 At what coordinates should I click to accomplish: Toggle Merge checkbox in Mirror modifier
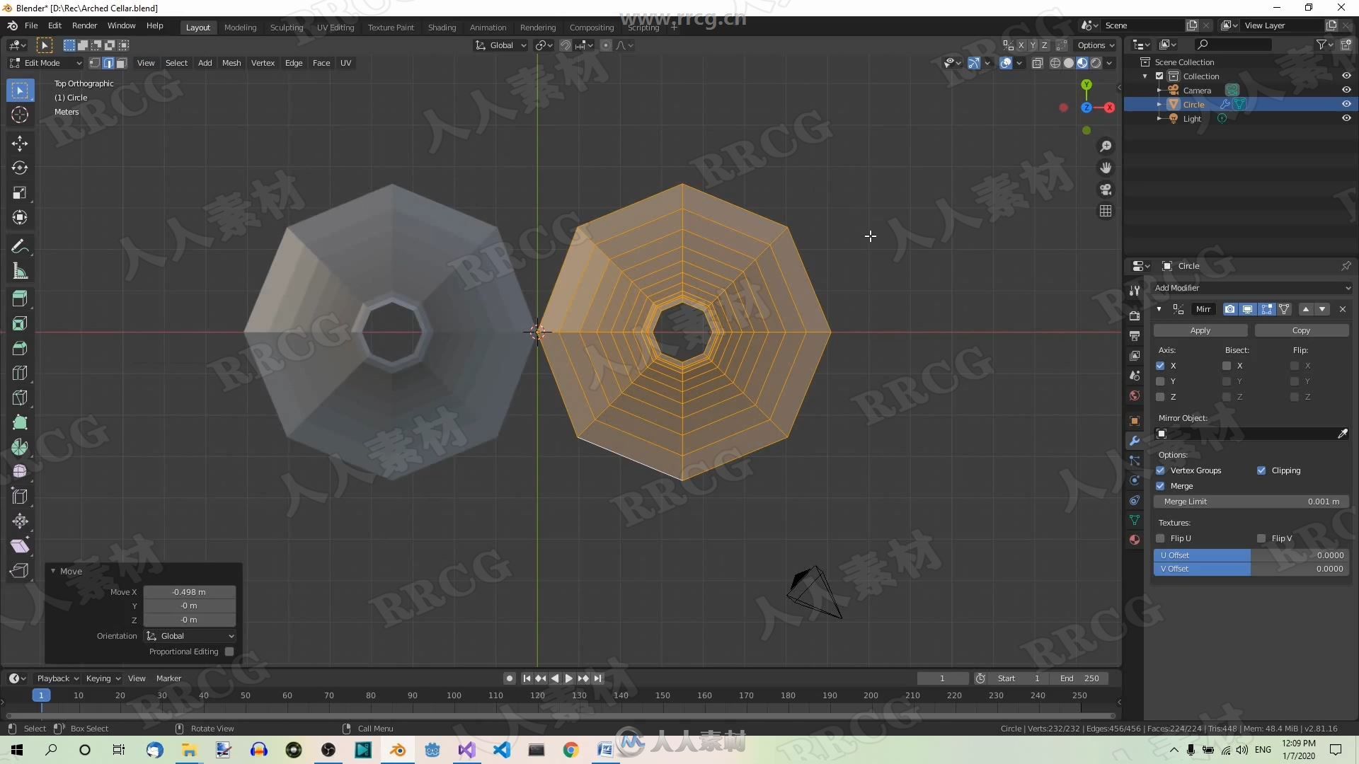coord(1161,485)
